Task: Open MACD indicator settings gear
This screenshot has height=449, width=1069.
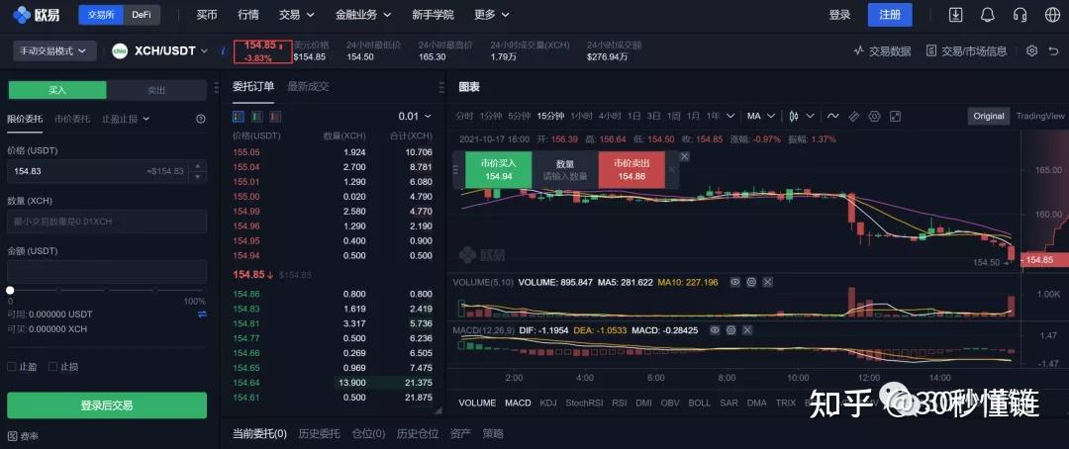Action: (x=730, y=329)
